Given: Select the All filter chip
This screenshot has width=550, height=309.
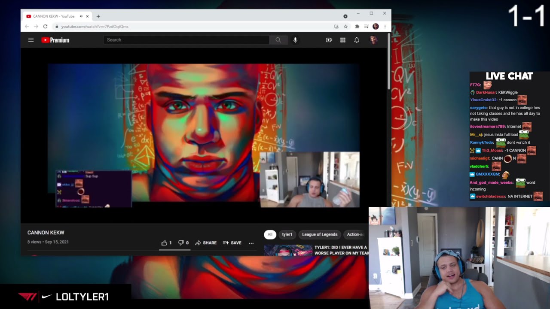Looking at the screenshot, I should [270, 234].
